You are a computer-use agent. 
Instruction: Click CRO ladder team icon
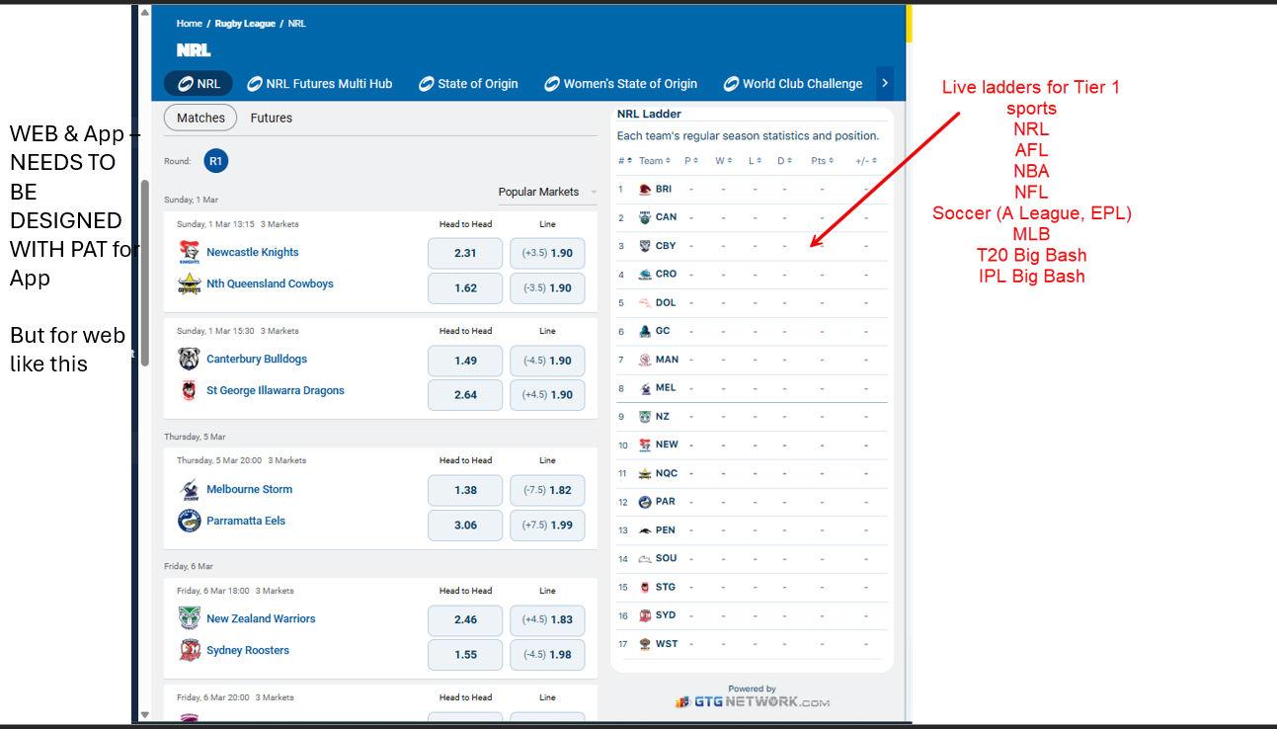pyautogui.click(x=645, y=275)
